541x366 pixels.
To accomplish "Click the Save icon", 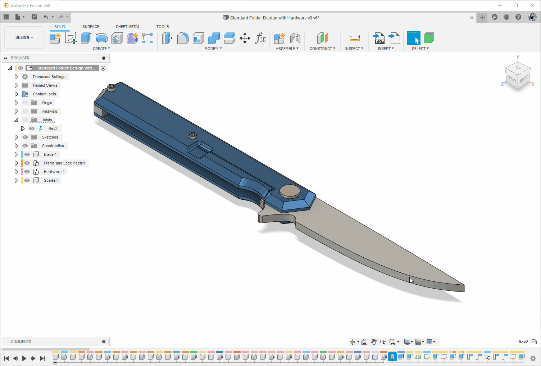I will [x=34, y=17].
